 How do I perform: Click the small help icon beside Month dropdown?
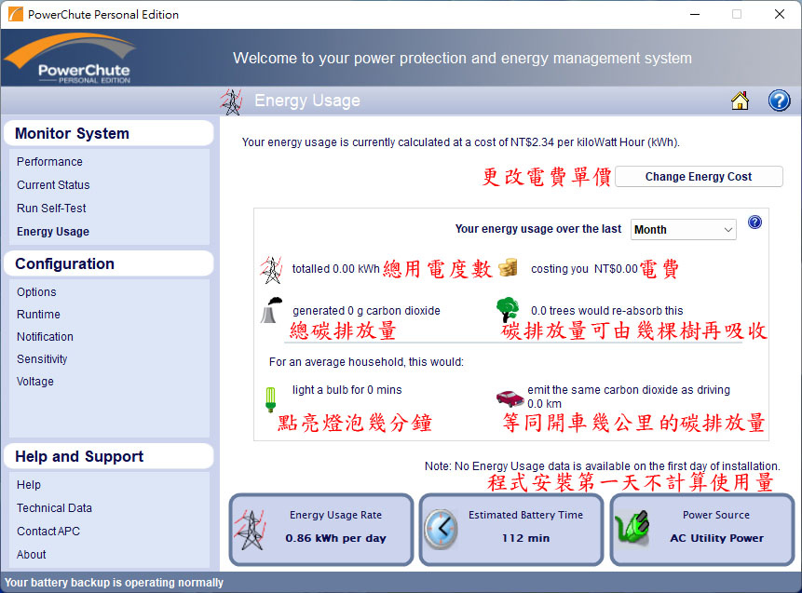point(754,222)
